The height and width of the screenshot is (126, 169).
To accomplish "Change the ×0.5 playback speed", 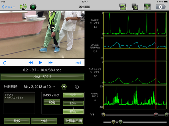I will tap(78, 63).
